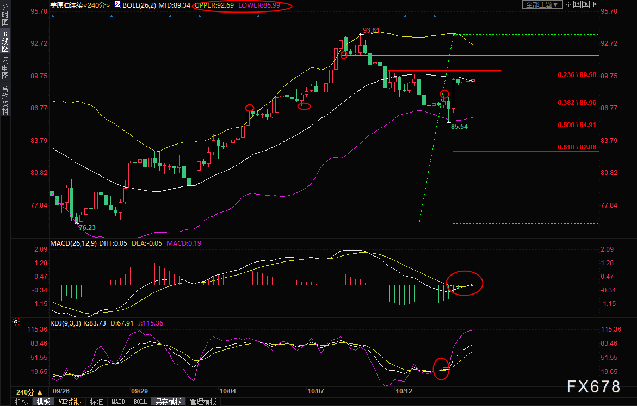The width and height of the screenshot is (637, 406).
Task: Open the 全部主题 dropdown
Action: 542,4
